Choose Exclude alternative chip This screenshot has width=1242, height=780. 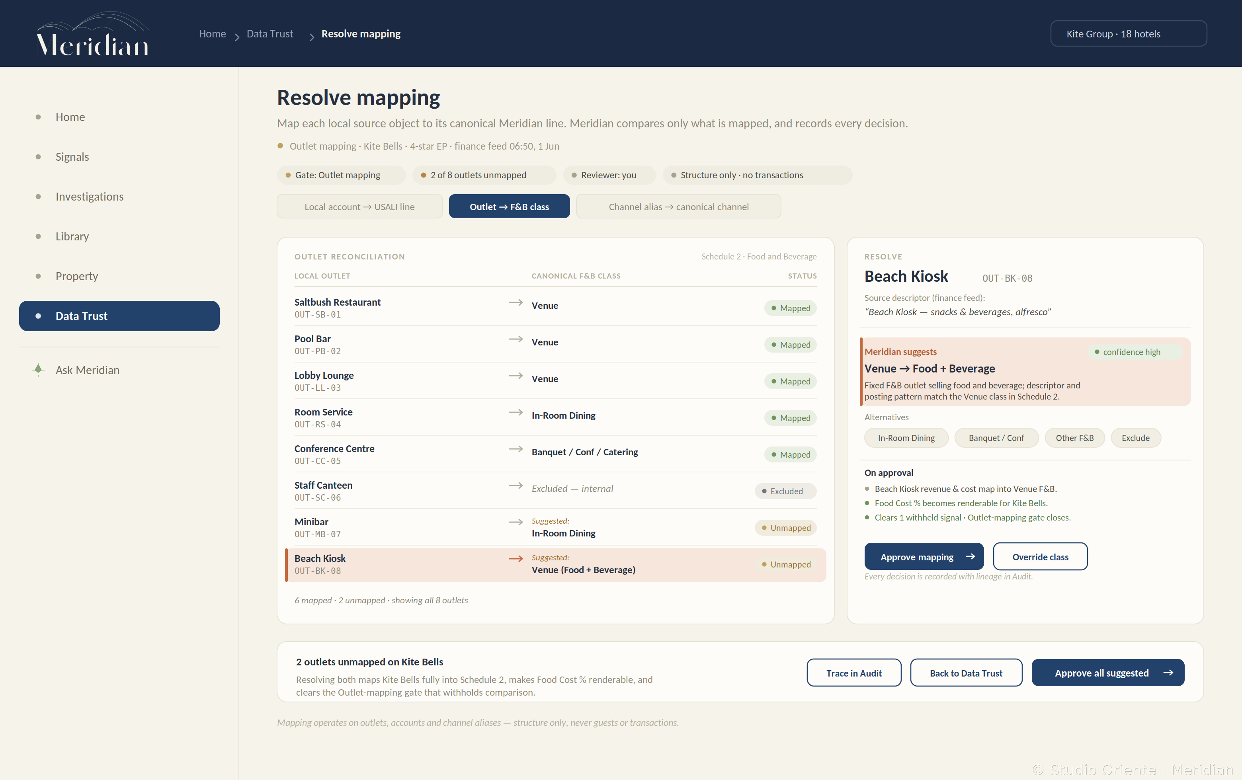(1135, 438)
